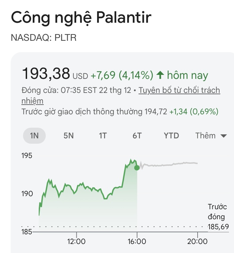Click the 193,38 price value

click(46, 74)
